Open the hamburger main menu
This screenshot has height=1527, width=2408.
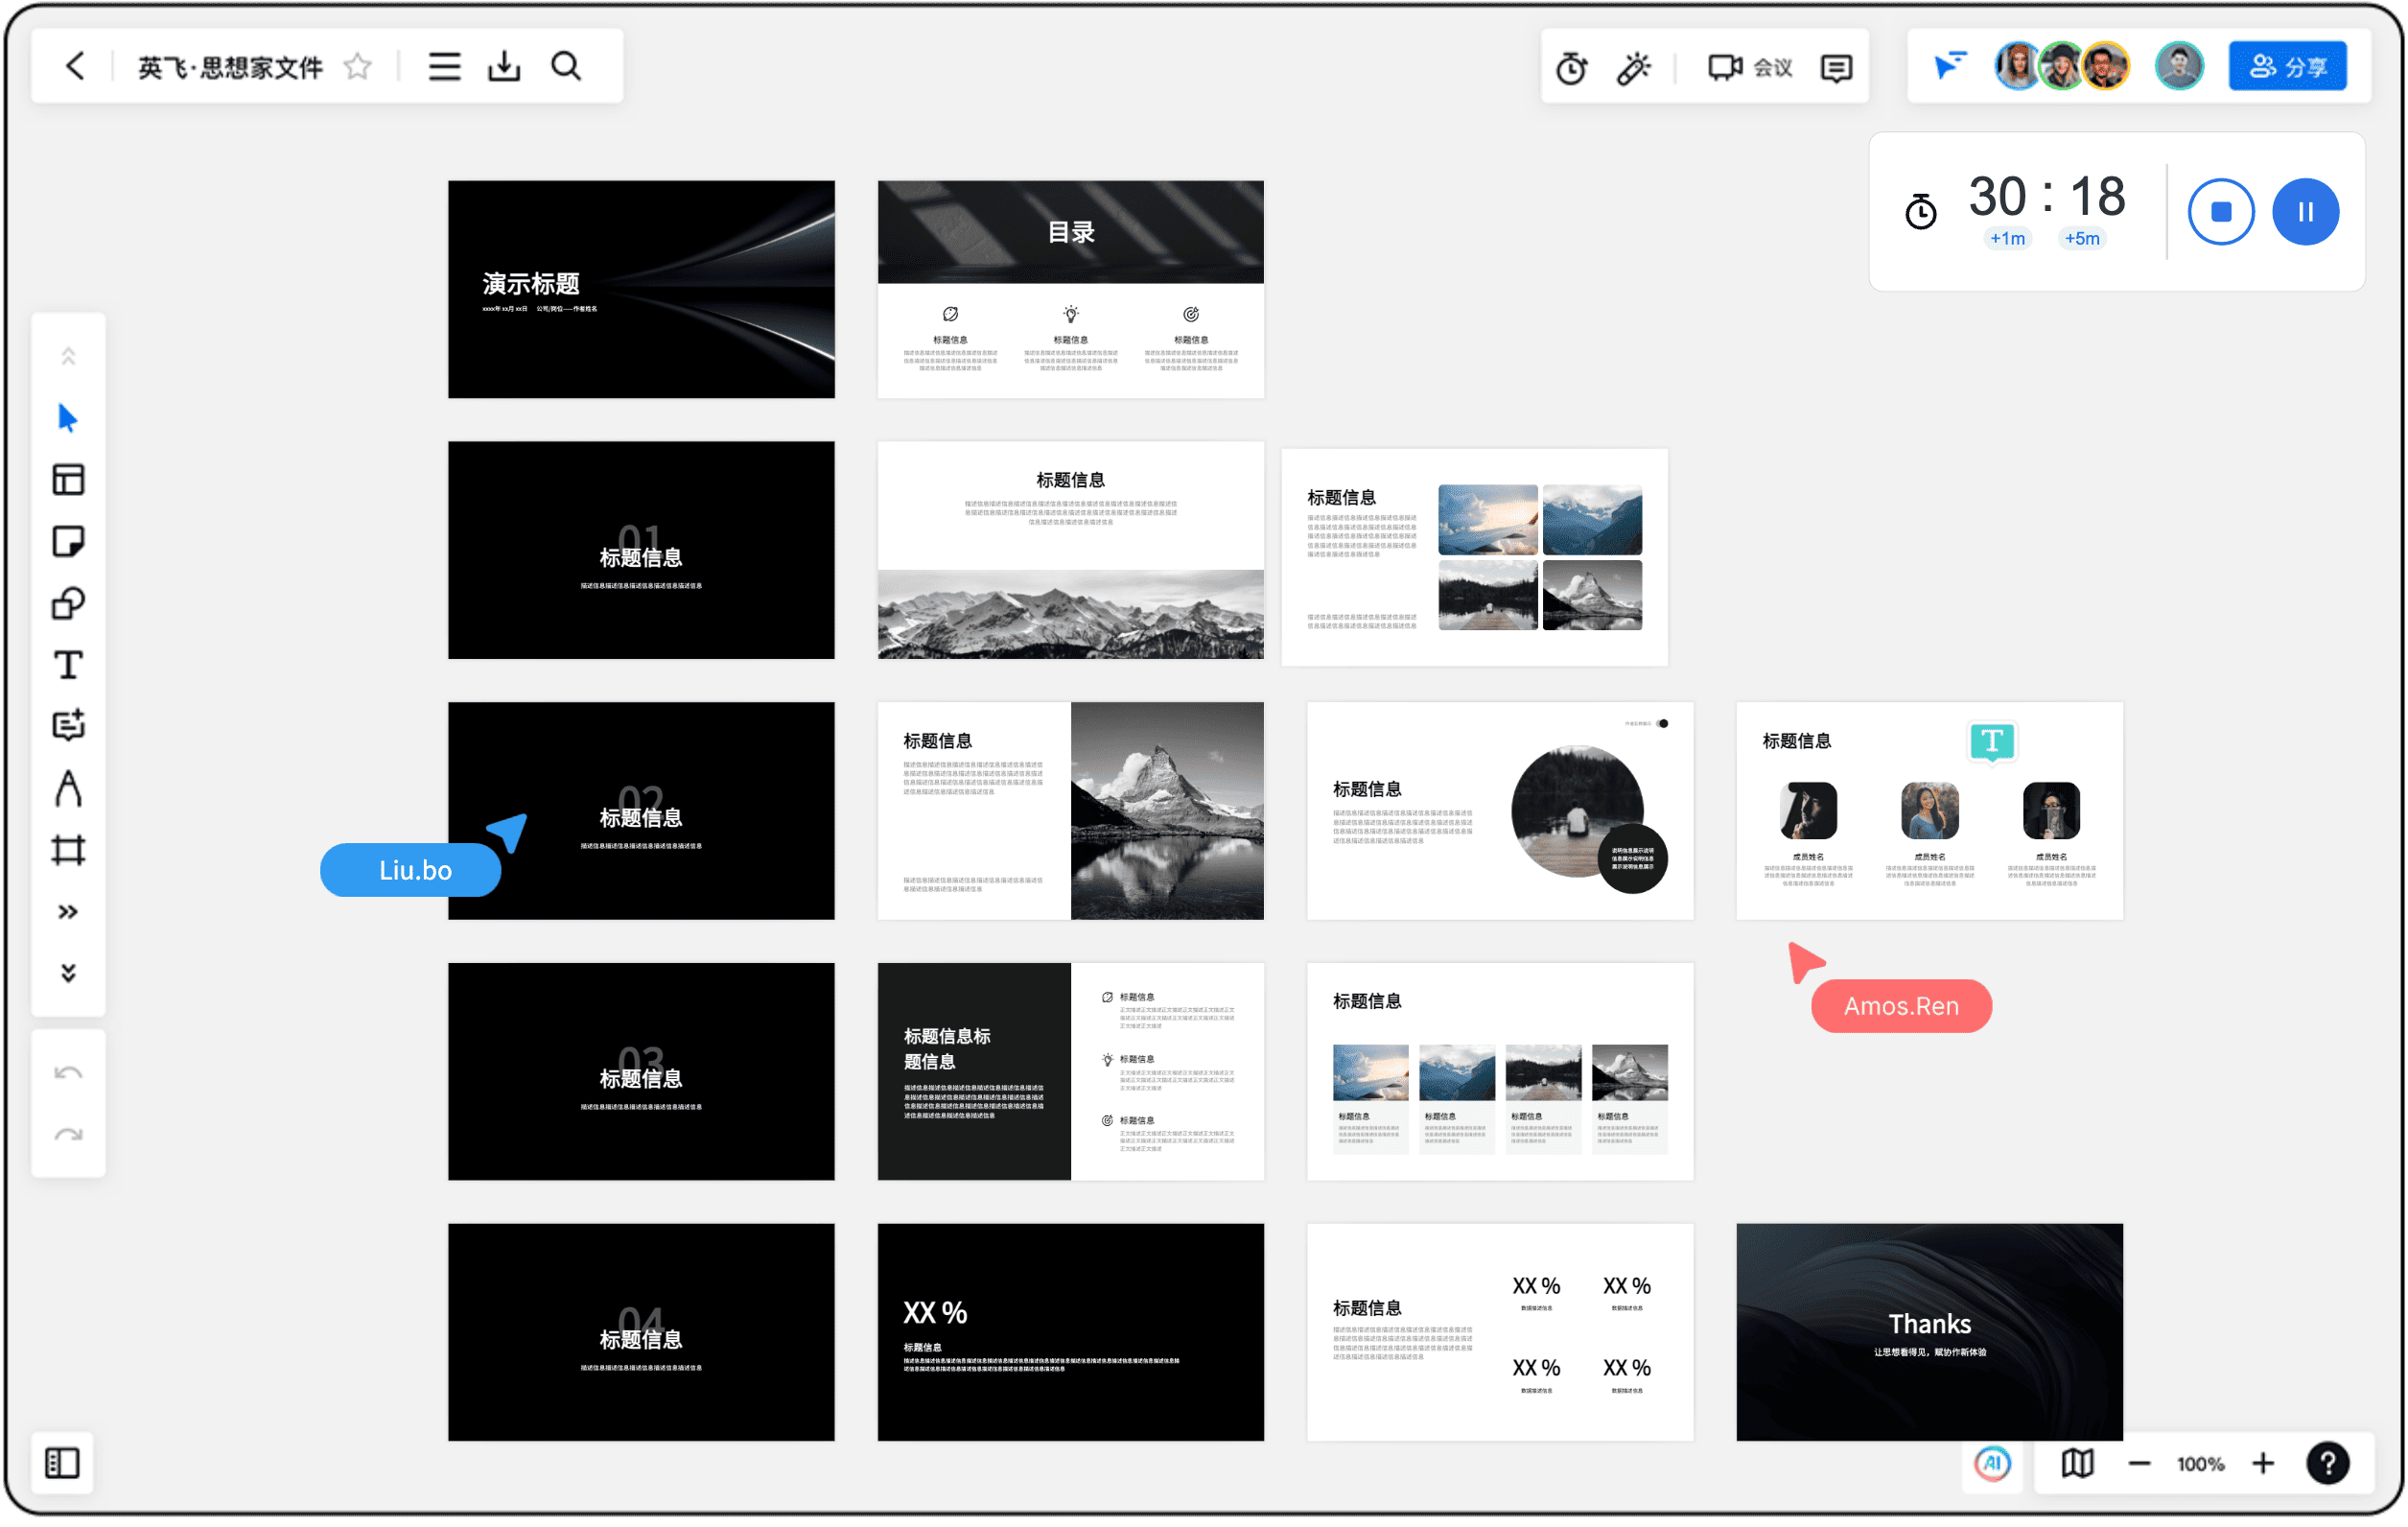pos(444,67)
